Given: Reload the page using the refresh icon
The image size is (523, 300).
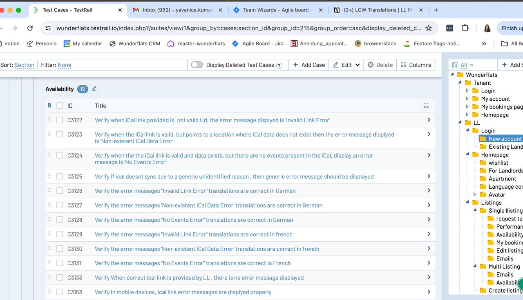Looking at the screenshot, I should pos(30,28).
